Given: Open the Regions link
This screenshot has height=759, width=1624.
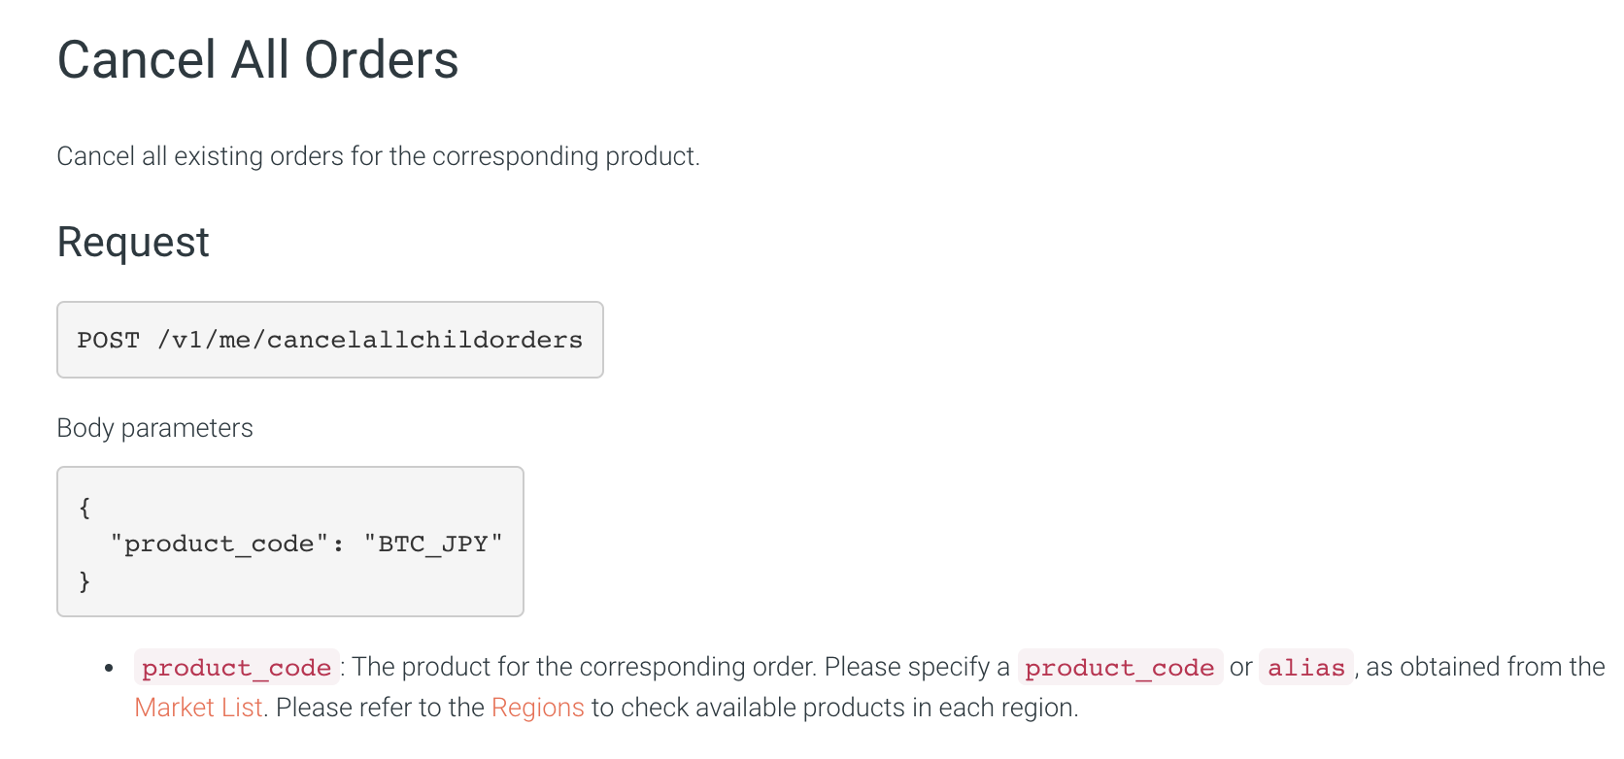Looking at the screenshot, I should (x=537, y=708).
